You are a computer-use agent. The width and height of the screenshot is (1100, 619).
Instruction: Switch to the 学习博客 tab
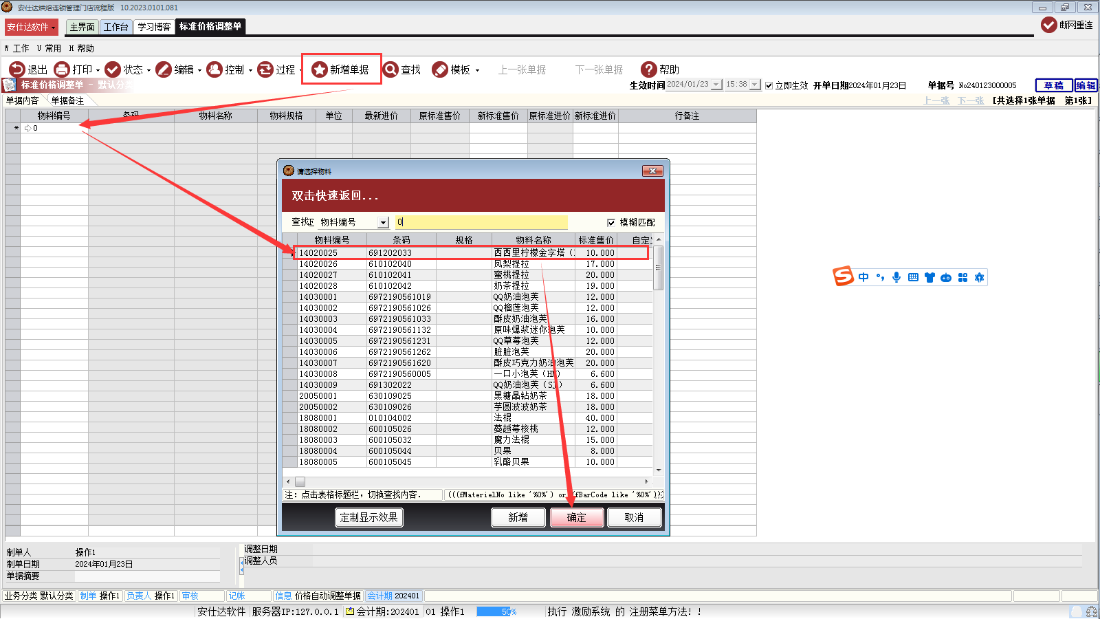(x=154, y=27)
